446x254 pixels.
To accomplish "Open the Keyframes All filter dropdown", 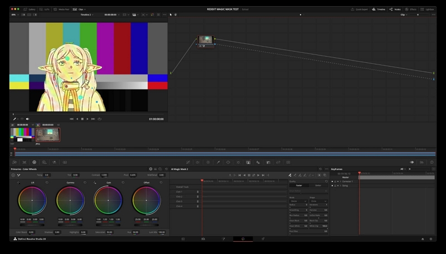I will 403,169.
